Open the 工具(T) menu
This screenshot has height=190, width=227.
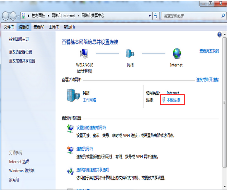click(x=54, y=27)
